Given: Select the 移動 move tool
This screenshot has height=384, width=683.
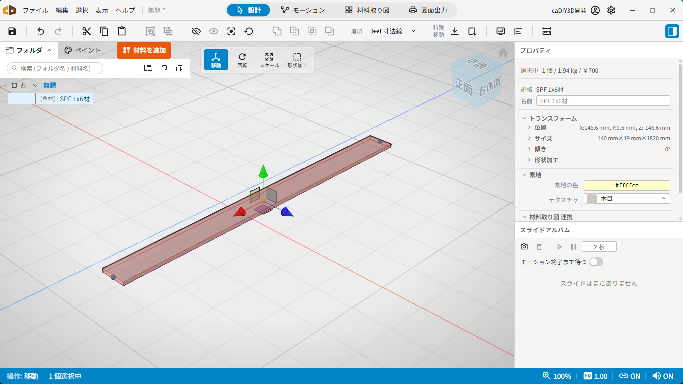Looking at the screenshot, I should coord(216,60).
